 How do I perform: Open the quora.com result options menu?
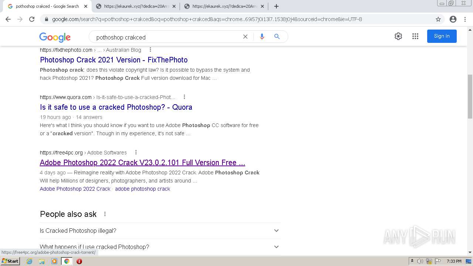click(x=184, y=97)
